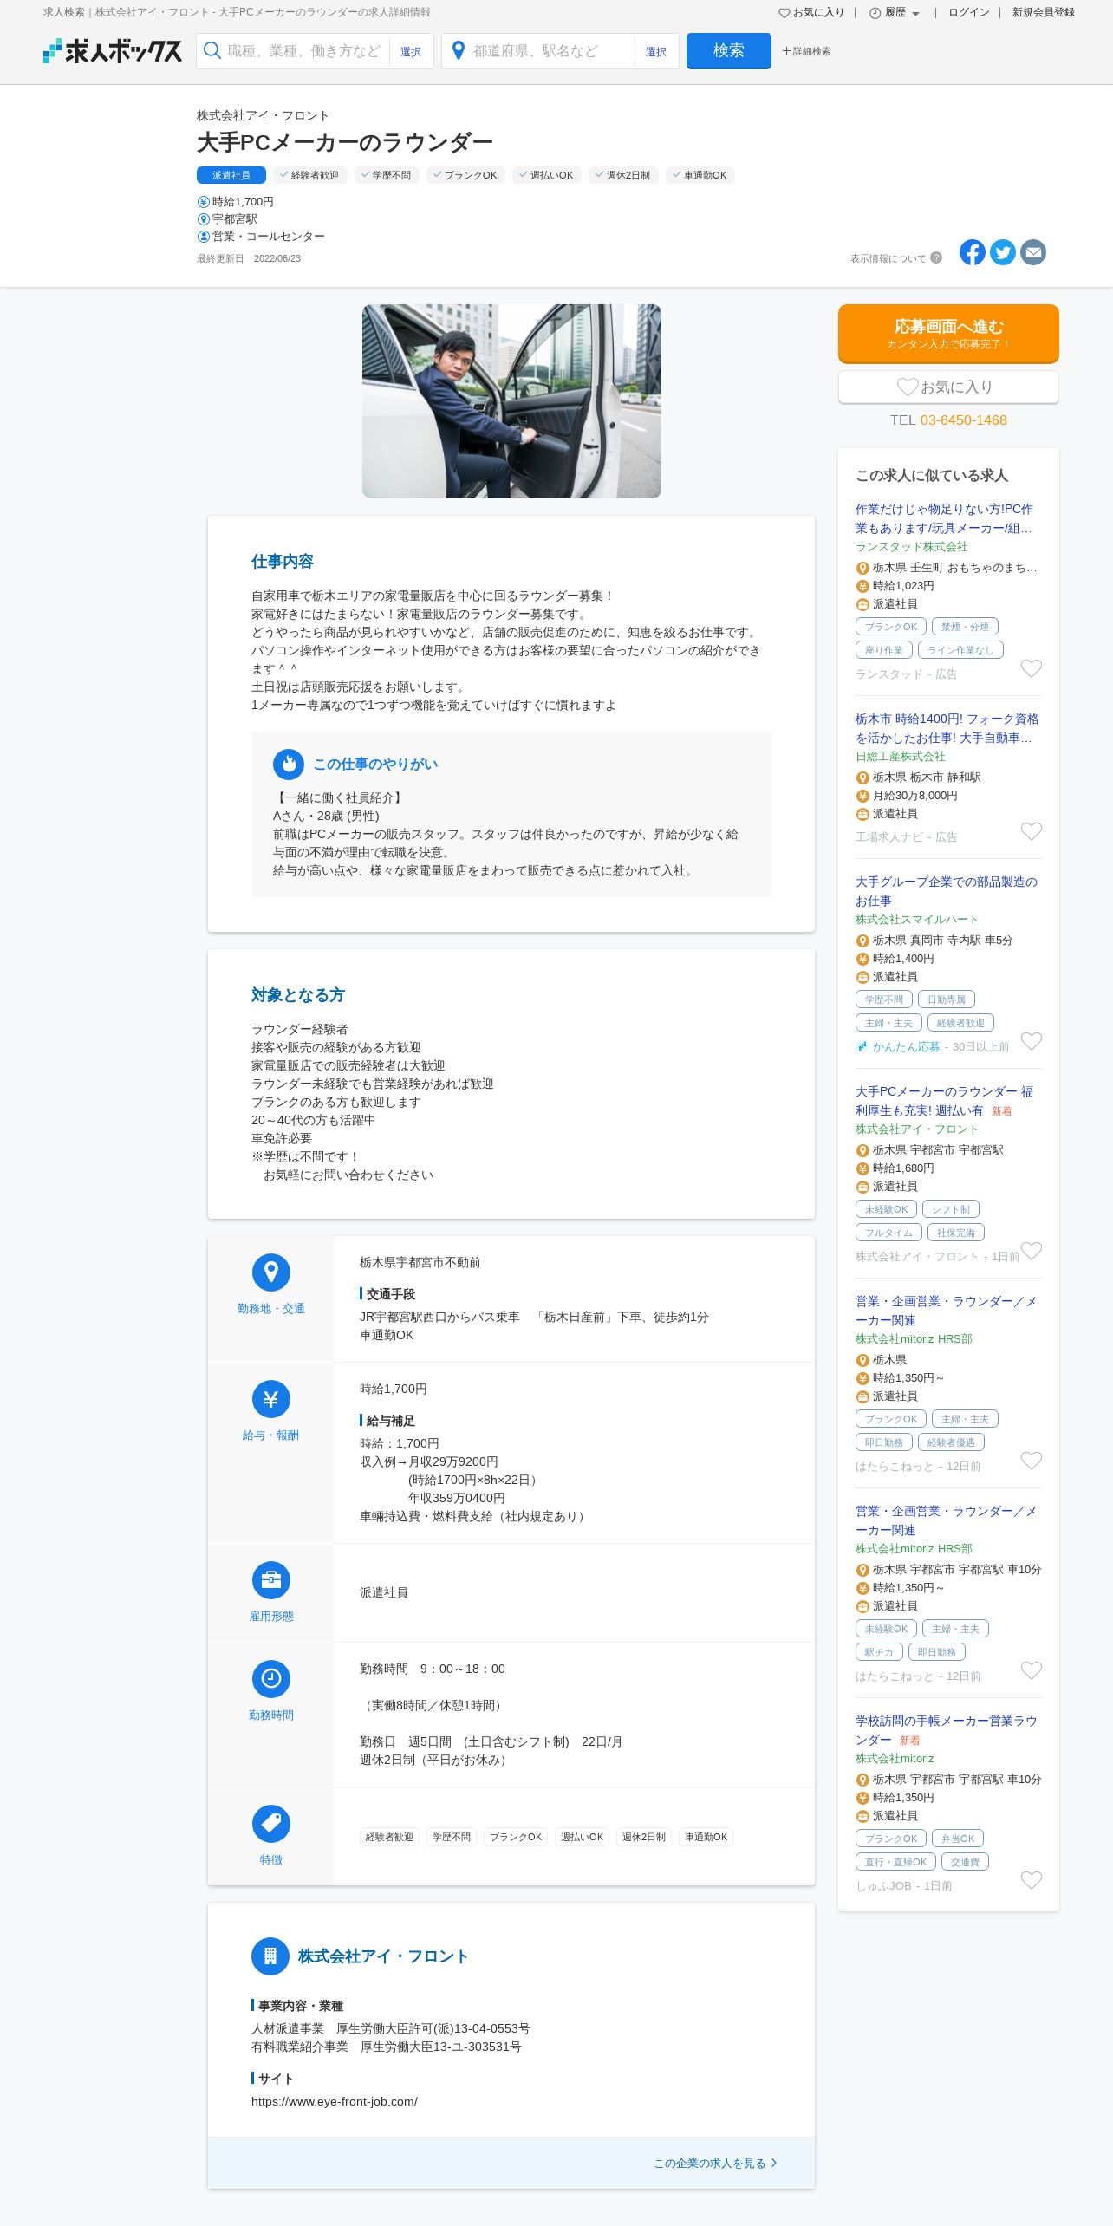Open the company site eye-front-job.com link

click(x=335, y=2102)
